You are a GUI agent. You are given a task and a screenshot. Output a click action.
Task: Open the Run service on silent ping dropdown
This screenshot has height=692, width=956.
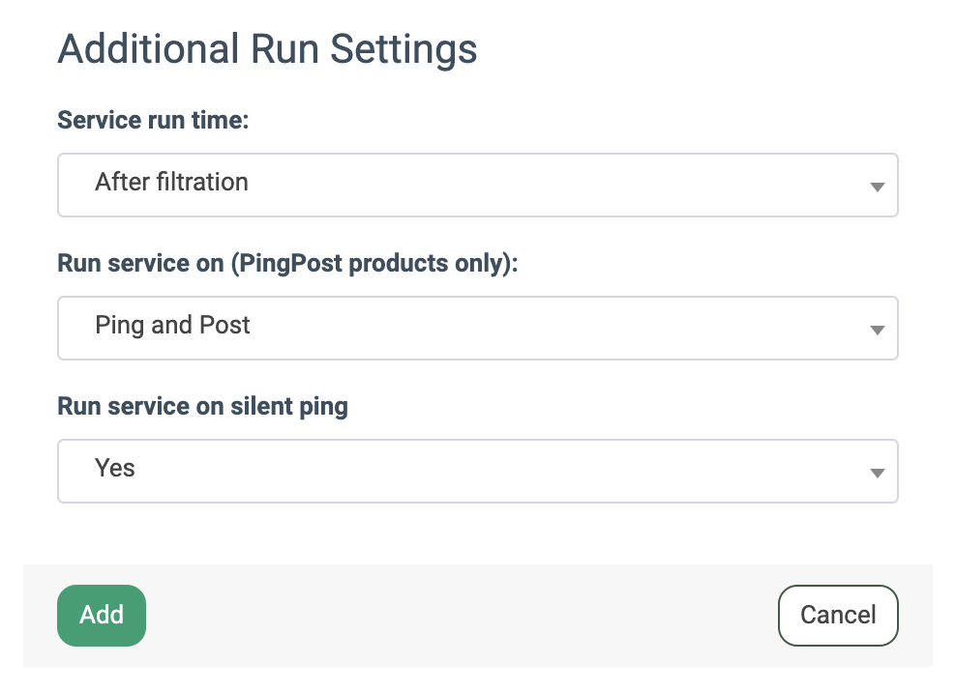[x=477, y=471]
